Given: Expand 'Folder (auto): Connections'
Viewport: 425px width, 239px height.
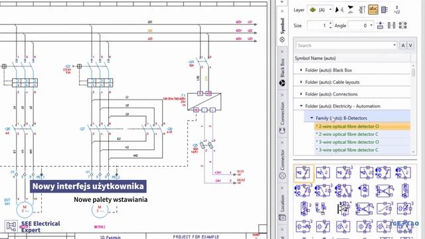Looking at the screenshot, I should (x=301, y=94).
